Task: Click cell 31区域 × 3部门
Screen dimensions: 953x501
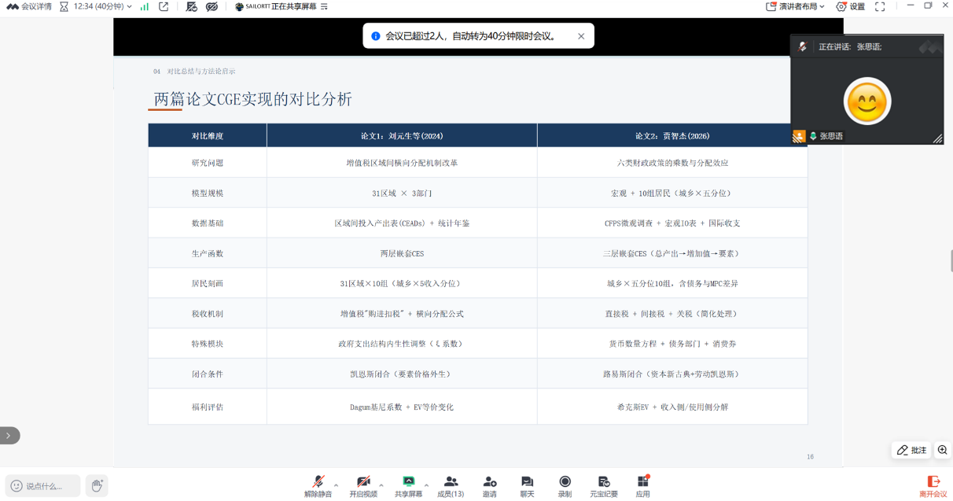Action: [x=402, y=193]
